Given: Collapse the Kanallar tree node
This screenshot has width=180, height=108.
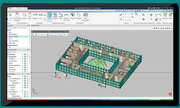Looking at the screenshot, I should [10, 94].
